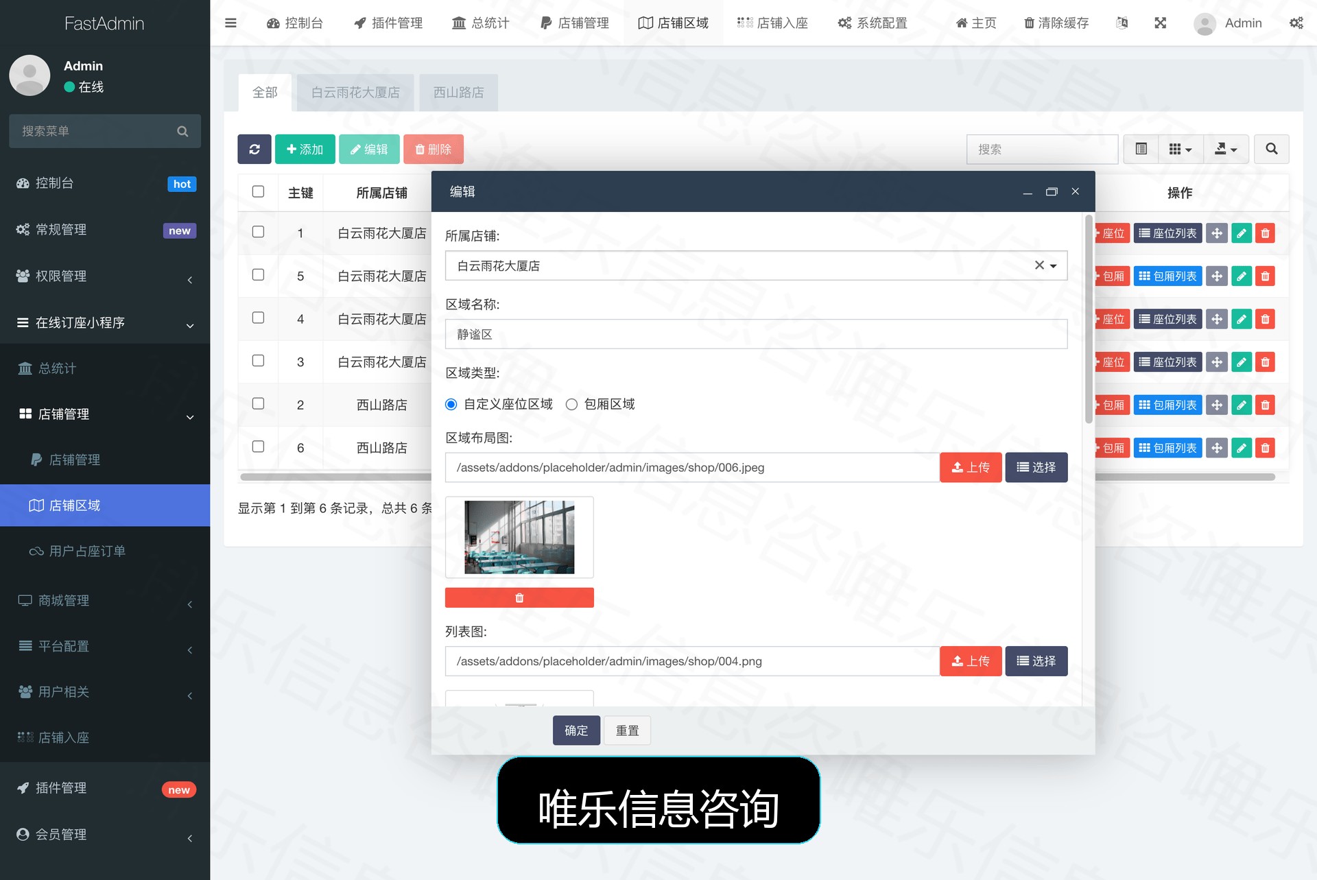Expand the 权限管理 sidebar menu
This screenshot has height=880, width=1317.
pyautogui.click(x=105, y=276)
